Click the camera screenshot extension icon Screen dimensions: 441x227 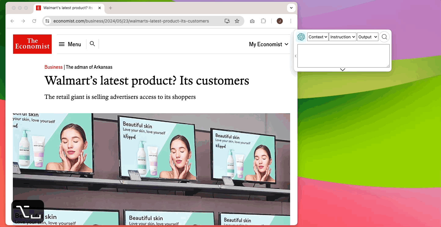(x=252, y=21)
